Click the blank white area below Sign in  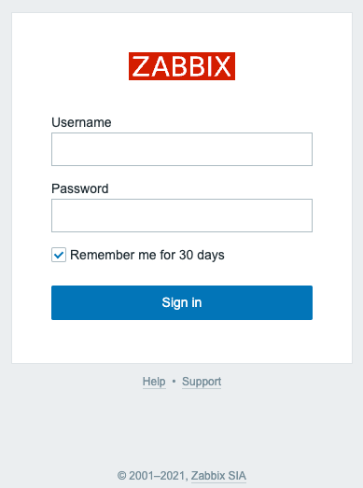click(182, 342)
